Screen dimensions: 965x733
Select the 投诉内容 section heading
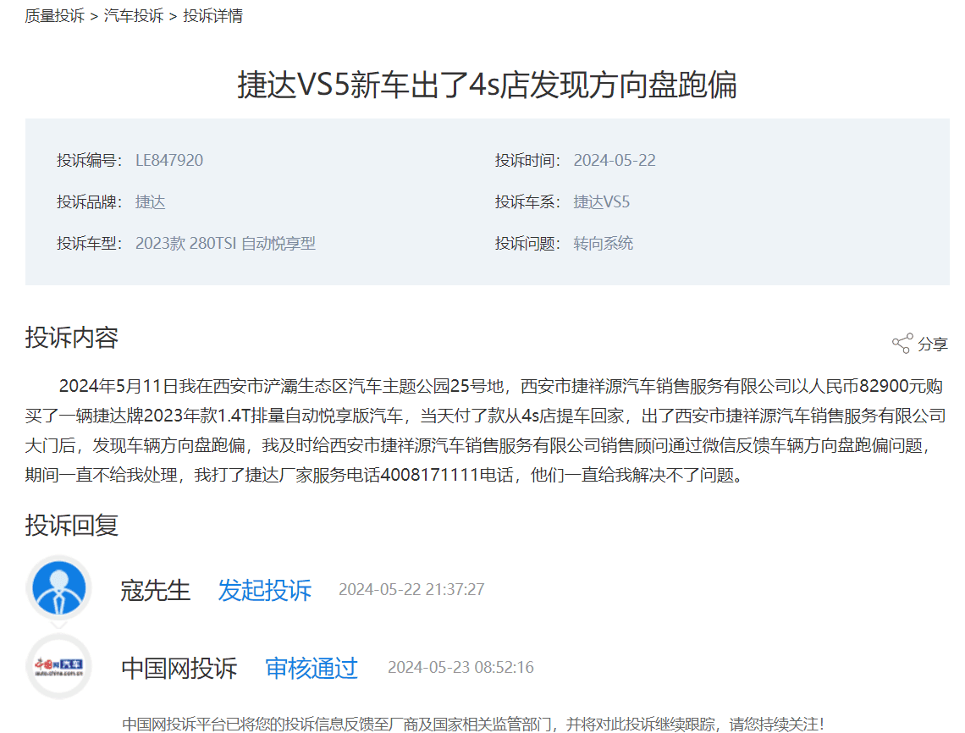pos(71,338)
